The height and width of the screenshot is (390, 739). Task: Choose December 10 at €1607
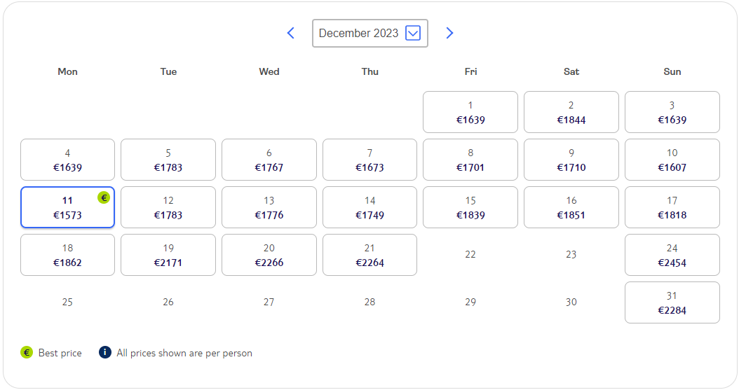coord(672,160)
